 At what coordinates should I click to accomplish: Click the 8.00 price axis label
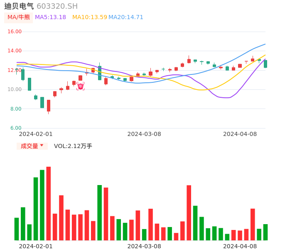point(16,109)
